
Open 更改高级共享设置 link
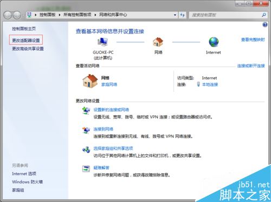pos(28,49)
